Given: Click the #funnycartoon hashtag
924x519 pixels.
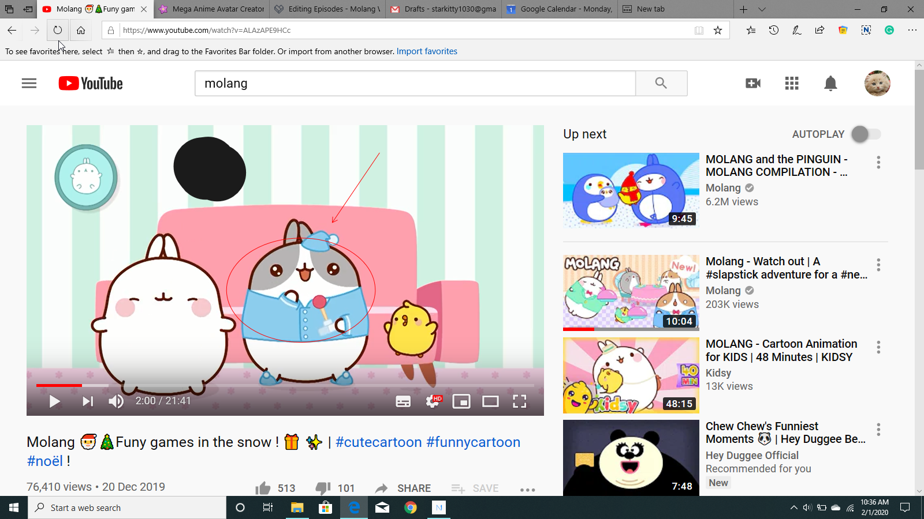Looking at the screenshot, I should (x=474, y=442).
